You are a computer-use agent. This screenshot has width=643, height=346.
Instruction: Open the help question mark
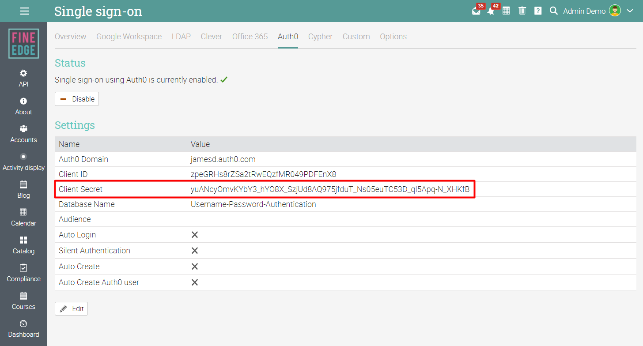point(538,11)
